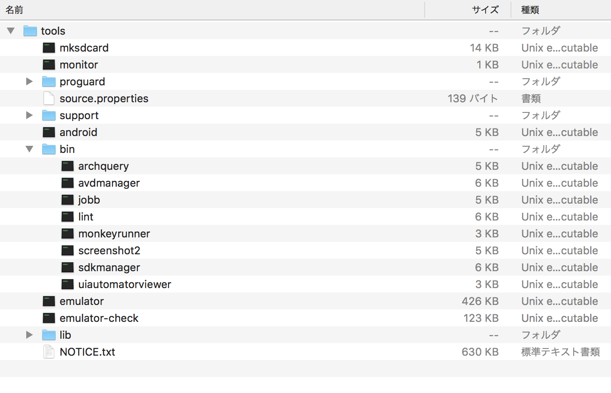Click the emulator executable icon
Viewport: 611px width, 393px height.
point(49,301)
